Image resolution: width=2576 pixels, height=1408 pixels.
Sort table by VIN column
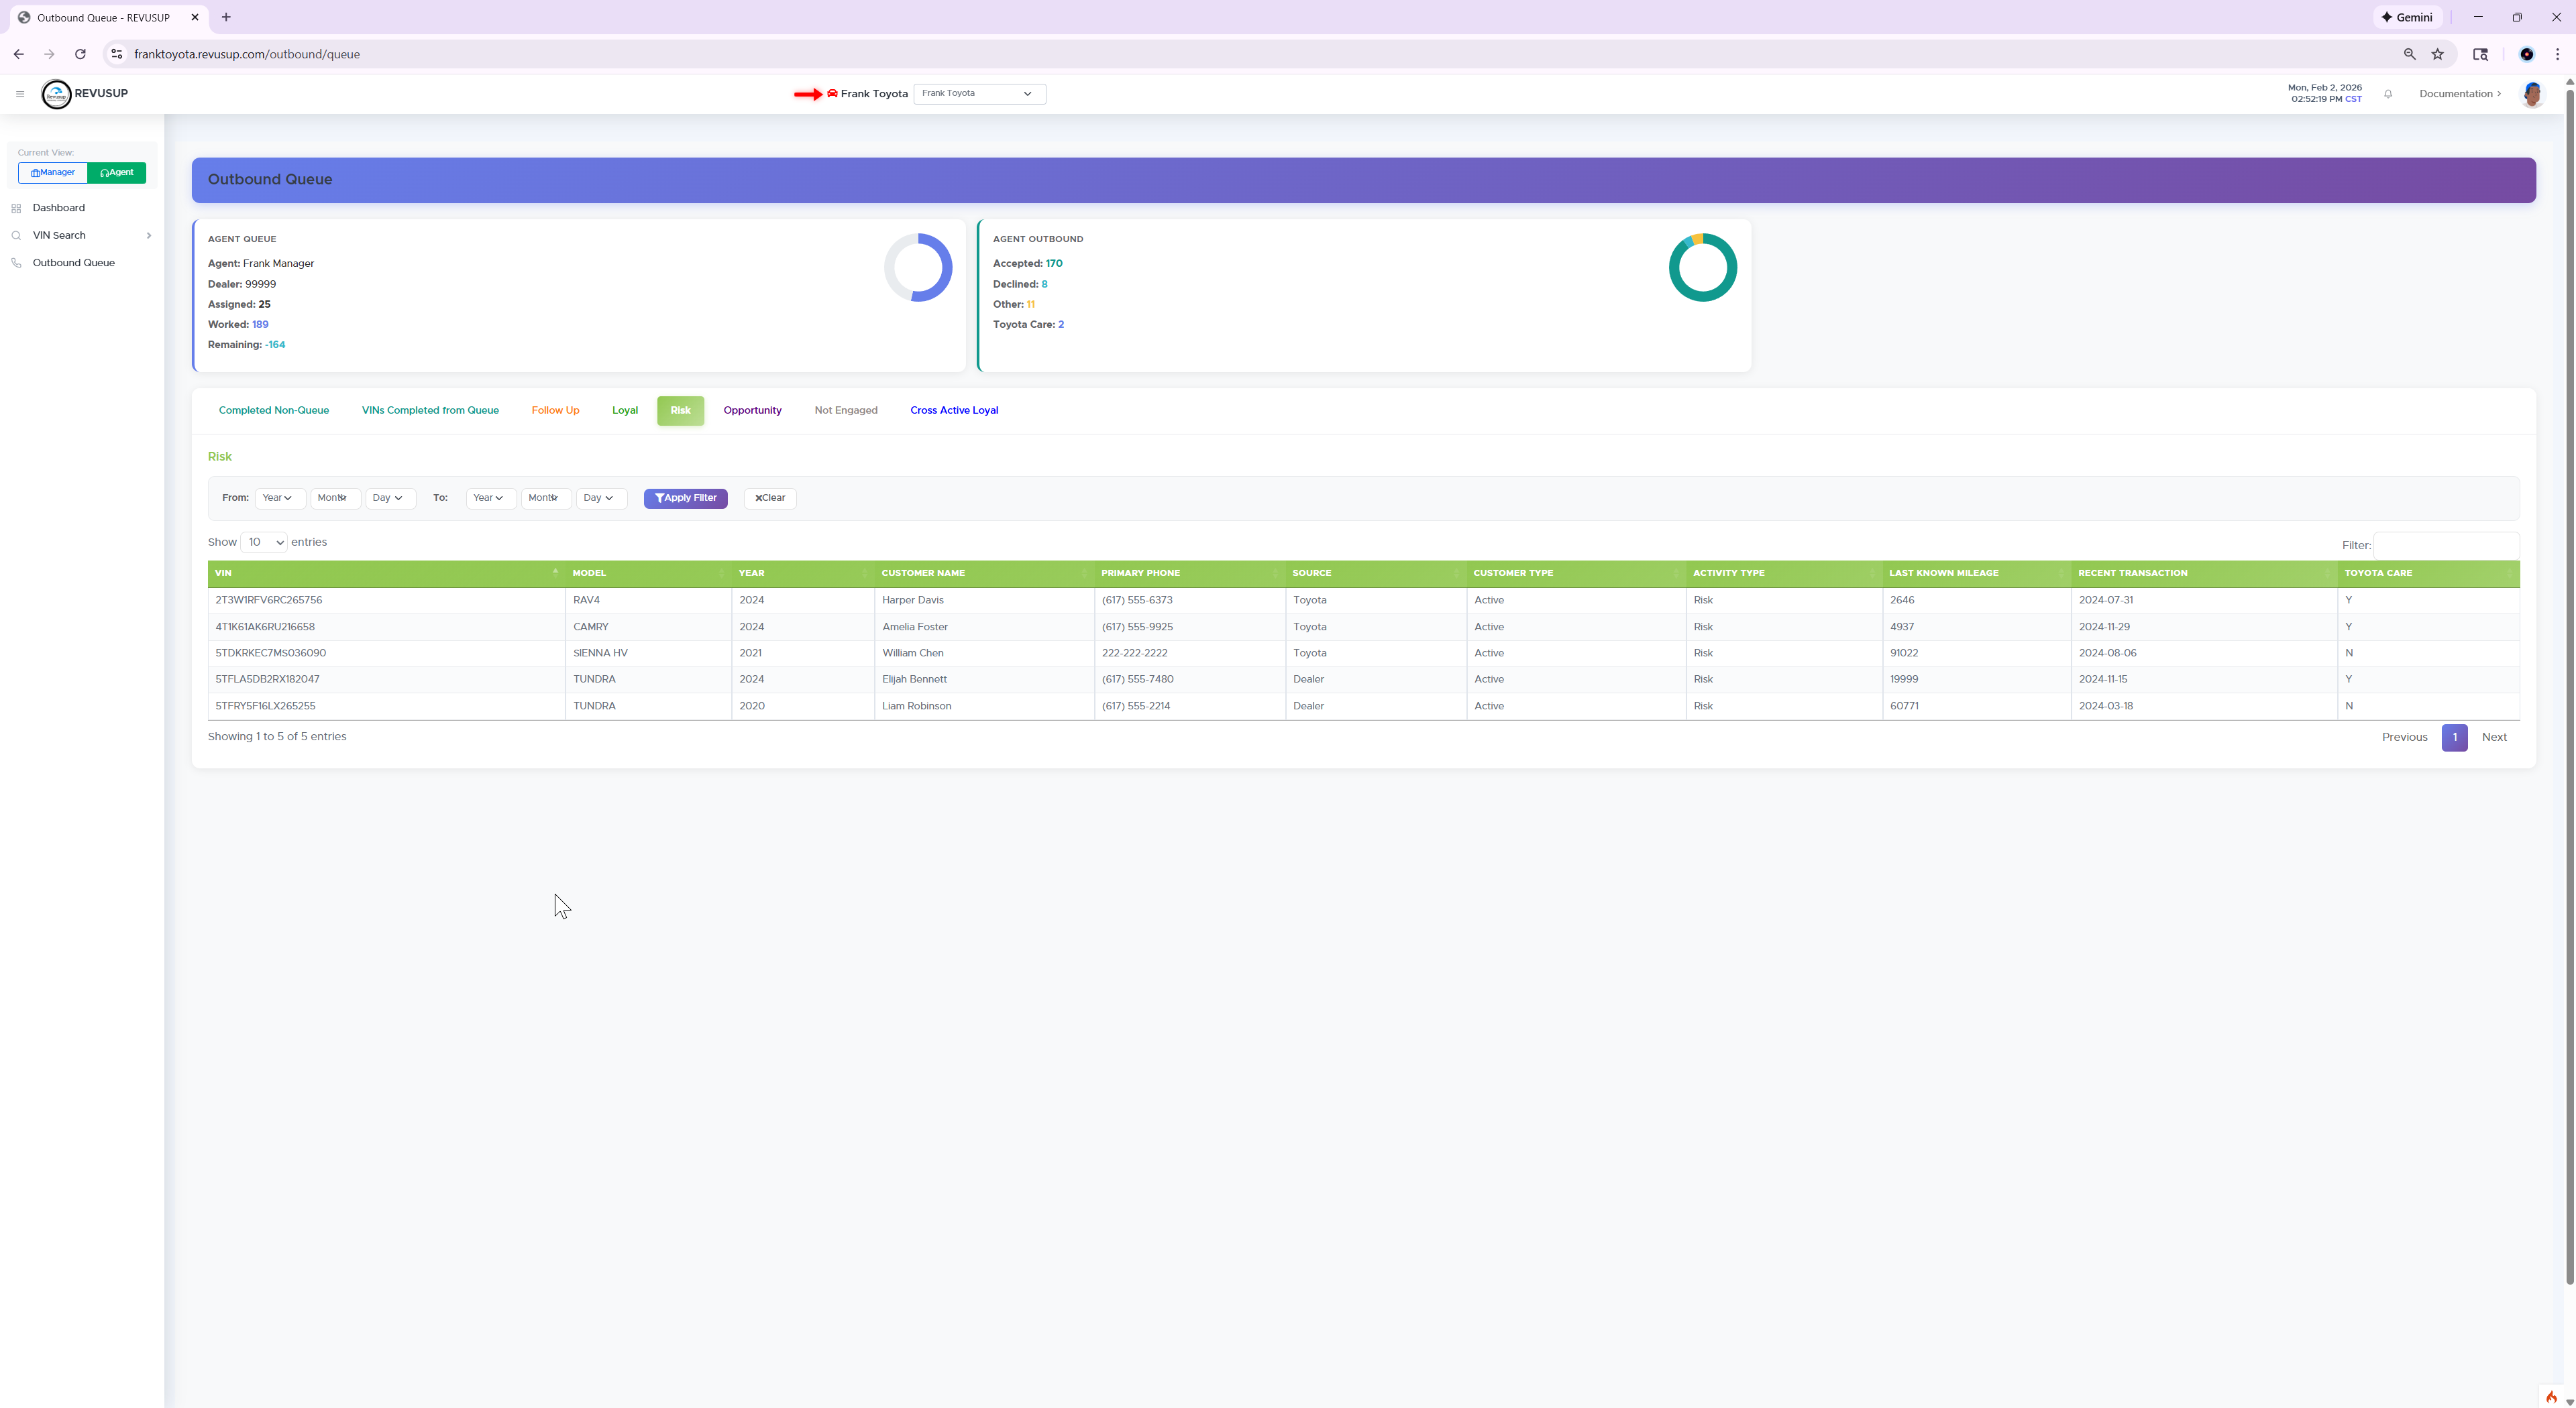[x=385, y=574]
